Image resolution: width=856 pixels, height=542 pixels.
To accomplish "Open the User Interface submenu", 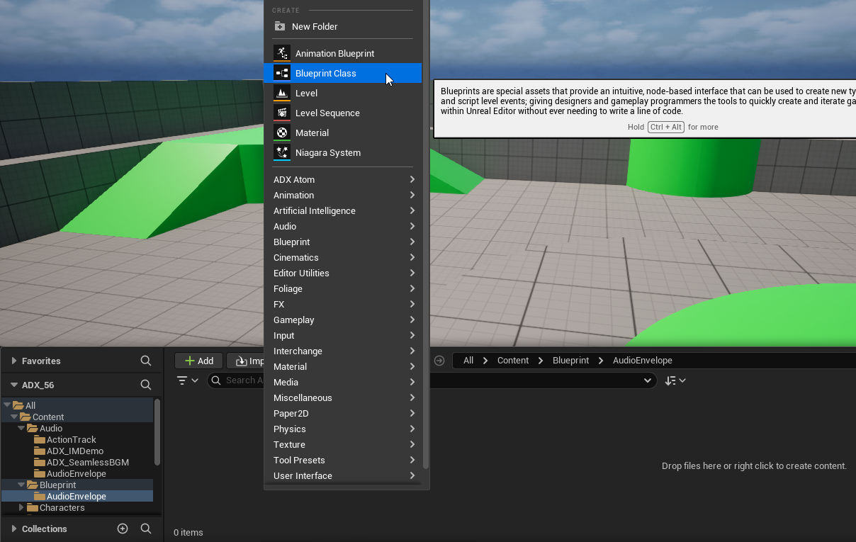I will click(342, 475).
